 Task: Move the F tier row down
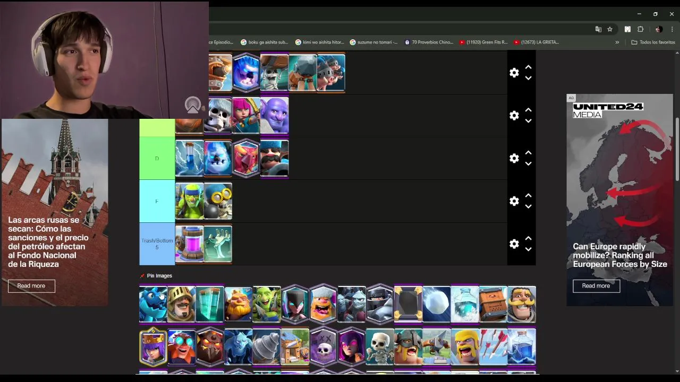click(528, 206)
